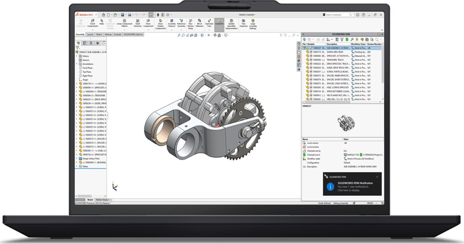The width and height of the screenshot is (464, 244).
Task: Click the Exploded View tool
Action: tap(209, 23)
